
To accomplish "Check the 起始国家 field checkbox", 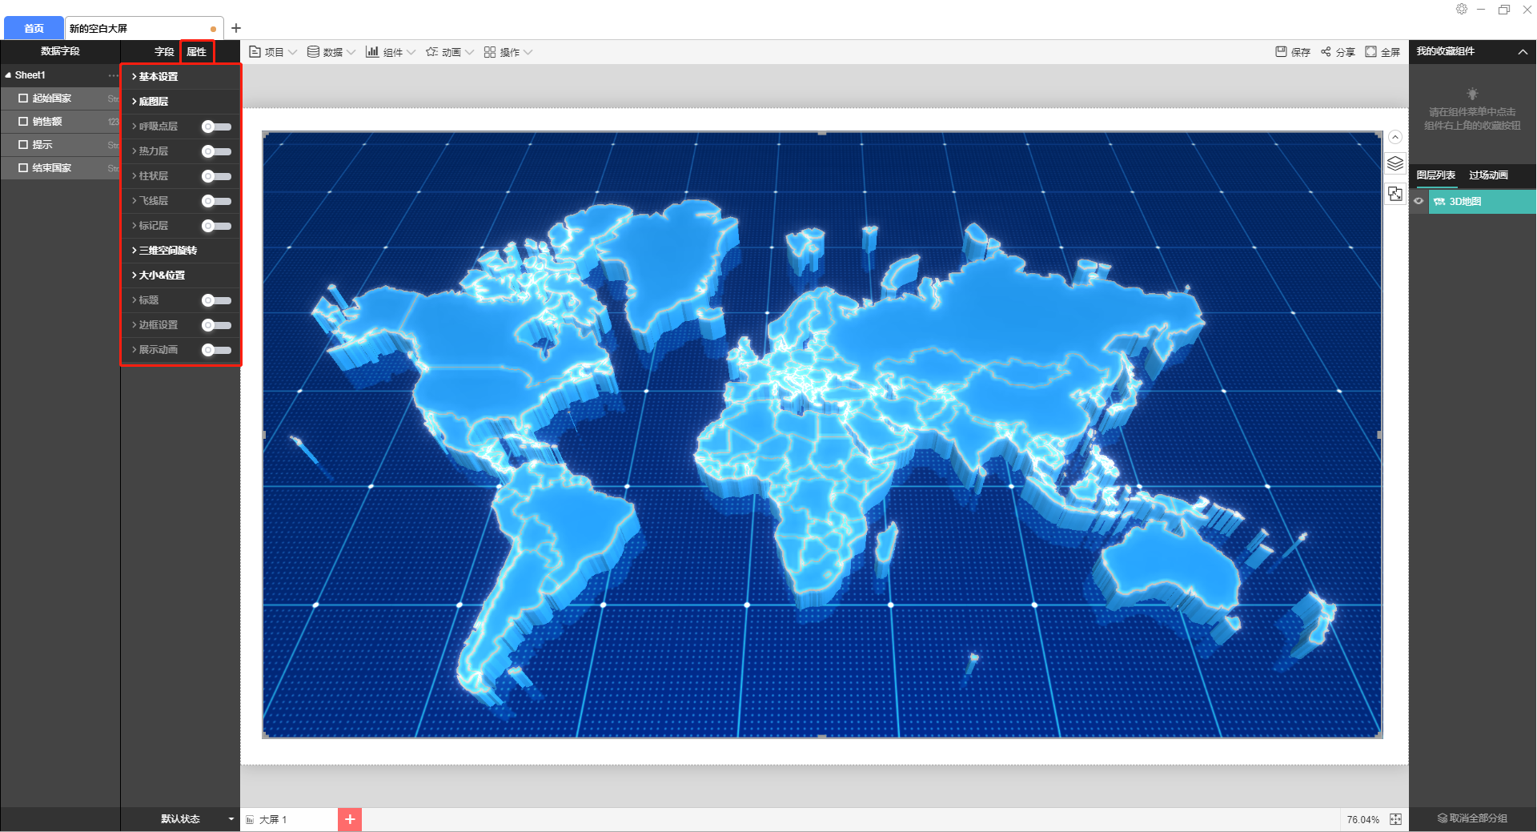I will [23, 98].
